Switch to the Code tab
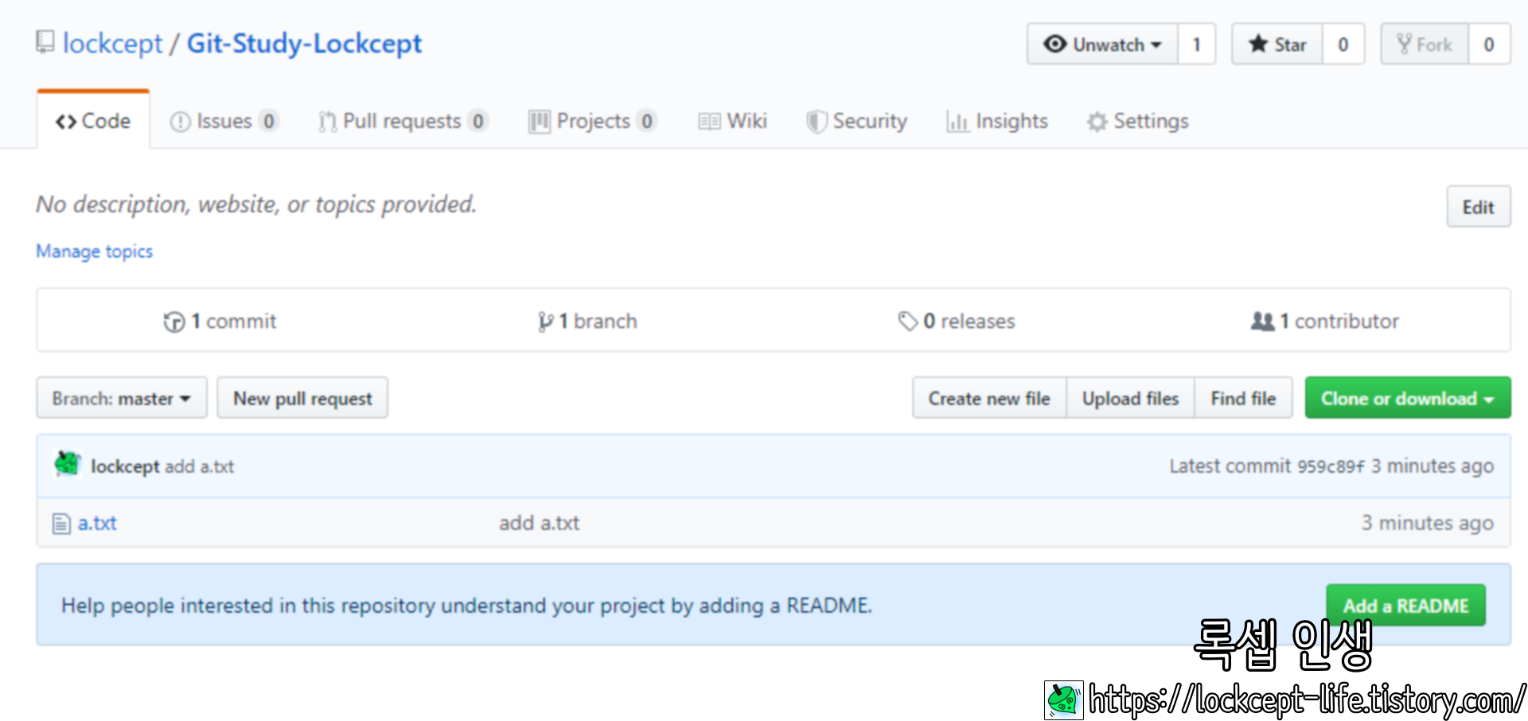 (x=93, y=121)
